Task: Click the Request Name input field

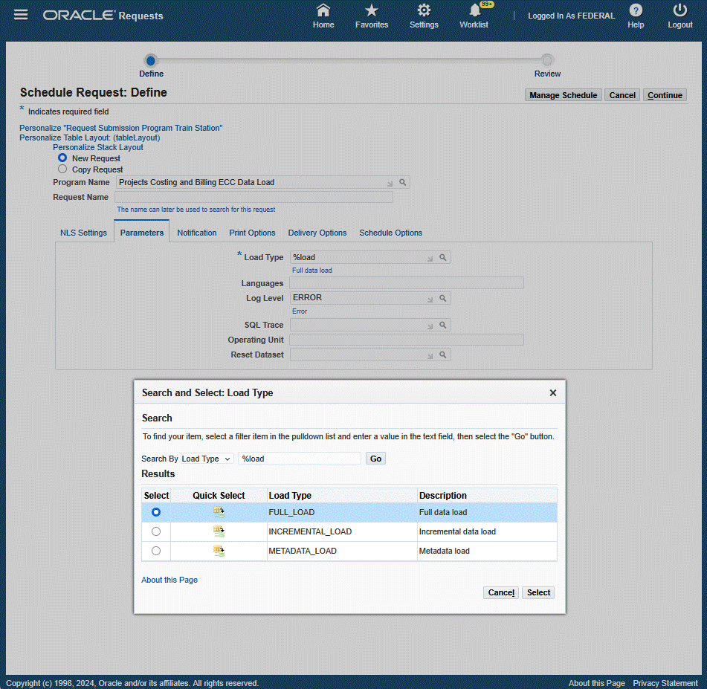Action: (x=254, y=197)
